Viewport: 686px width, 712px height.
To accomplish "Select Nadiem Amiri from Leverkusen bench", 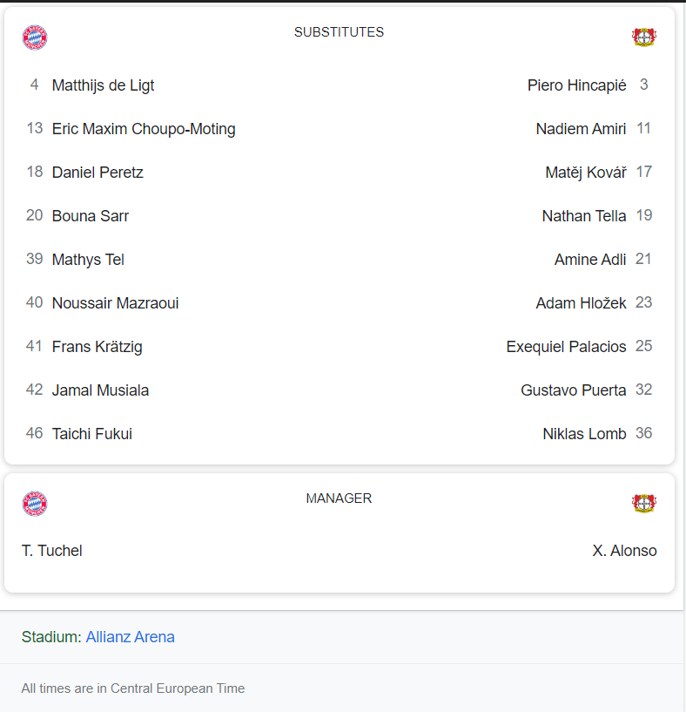I will [x=581, y=129].
